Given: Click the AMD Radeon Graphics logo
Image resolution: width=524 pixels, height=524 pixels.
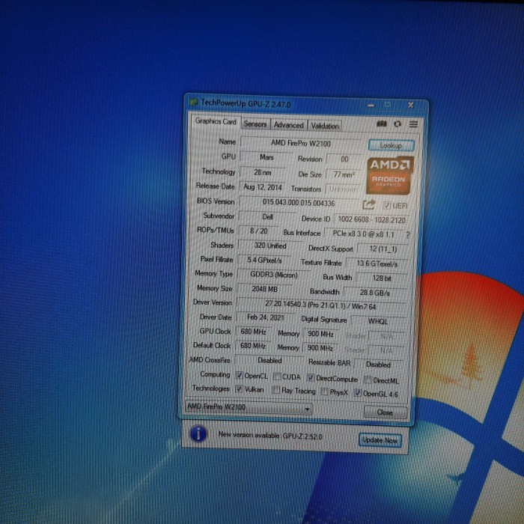Looking at the screenshot, I should click(x=390, y=175).
